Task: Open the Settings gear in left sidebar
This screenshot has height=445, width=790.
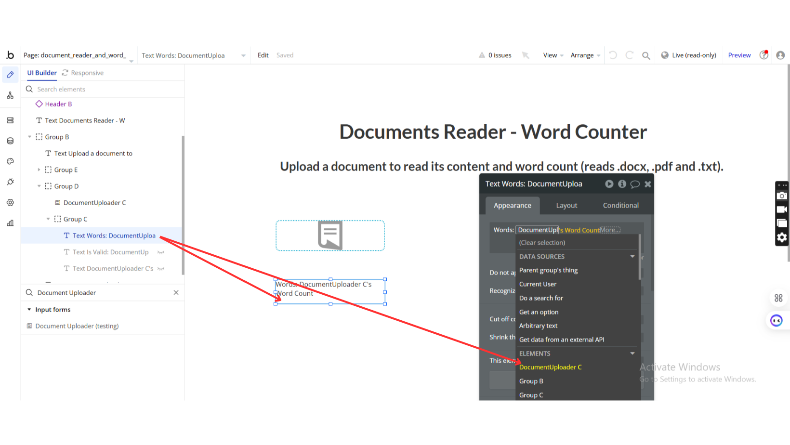Action: (x=10, y=203)
